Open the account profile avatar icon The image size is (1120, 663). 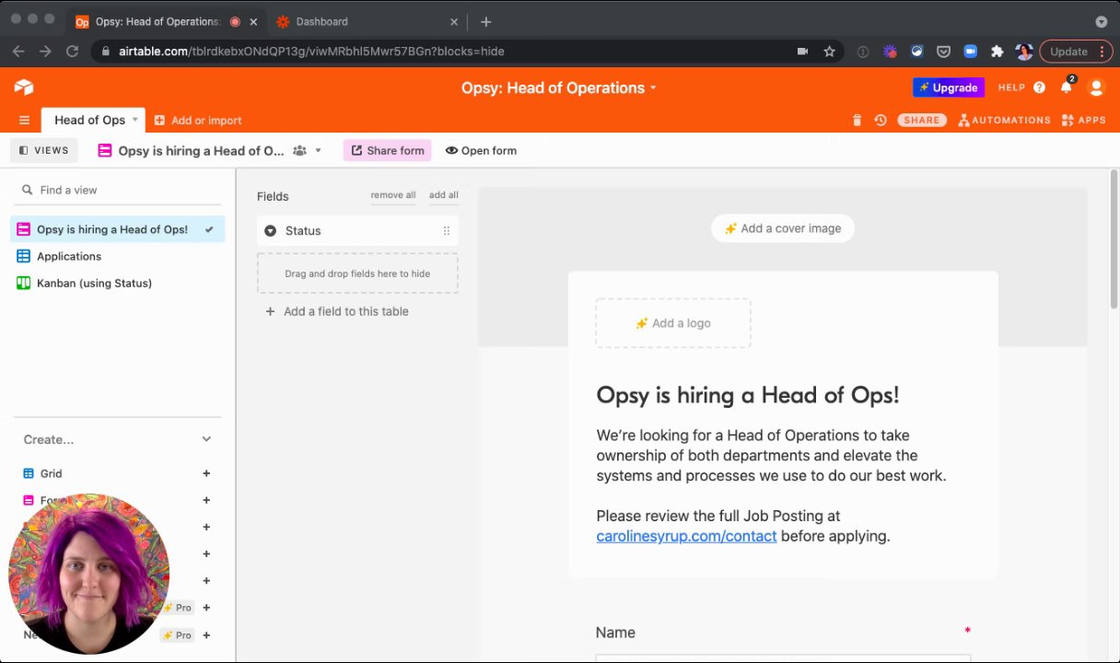(1096, 87)
